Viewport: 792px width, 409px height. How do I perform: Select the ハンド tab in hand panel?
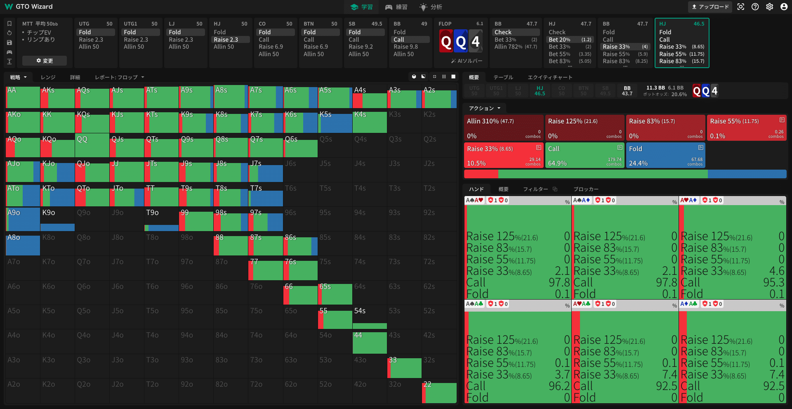click(476, 189)
